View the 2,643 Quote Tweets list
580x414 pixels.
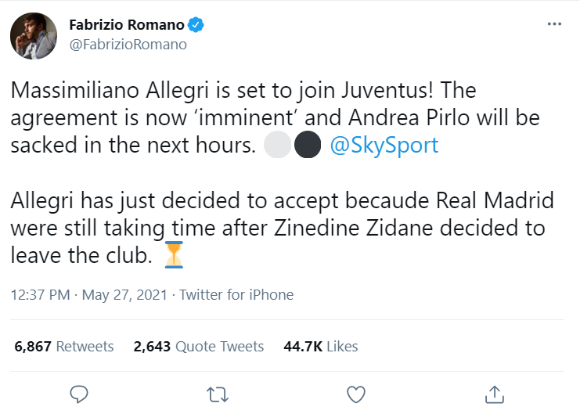[199, 346]
